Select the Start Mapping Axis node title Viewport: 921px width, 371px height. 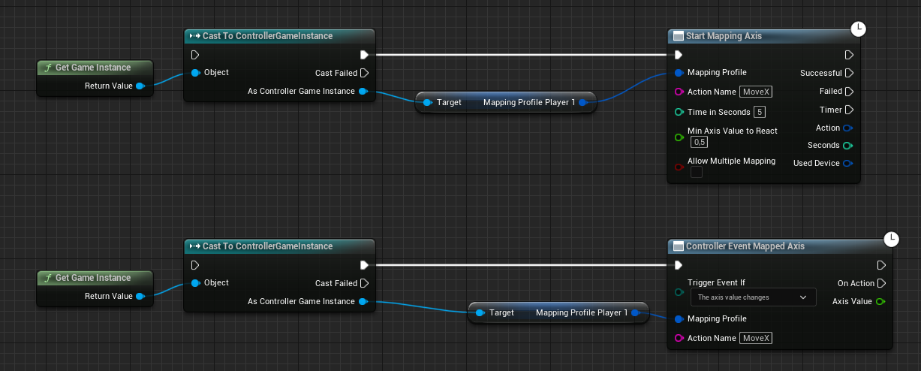click(x=724, y=36)
